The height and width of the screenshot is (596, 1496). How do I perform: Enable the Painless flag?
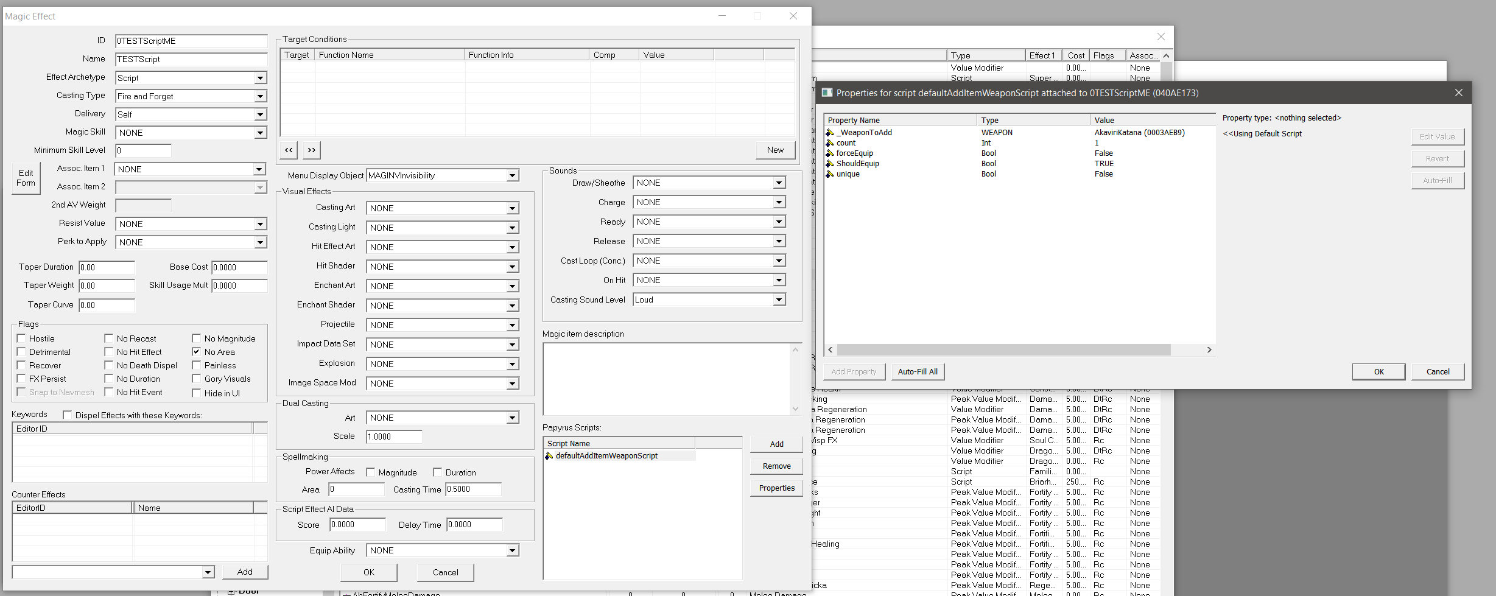click(x=197, y=365)
